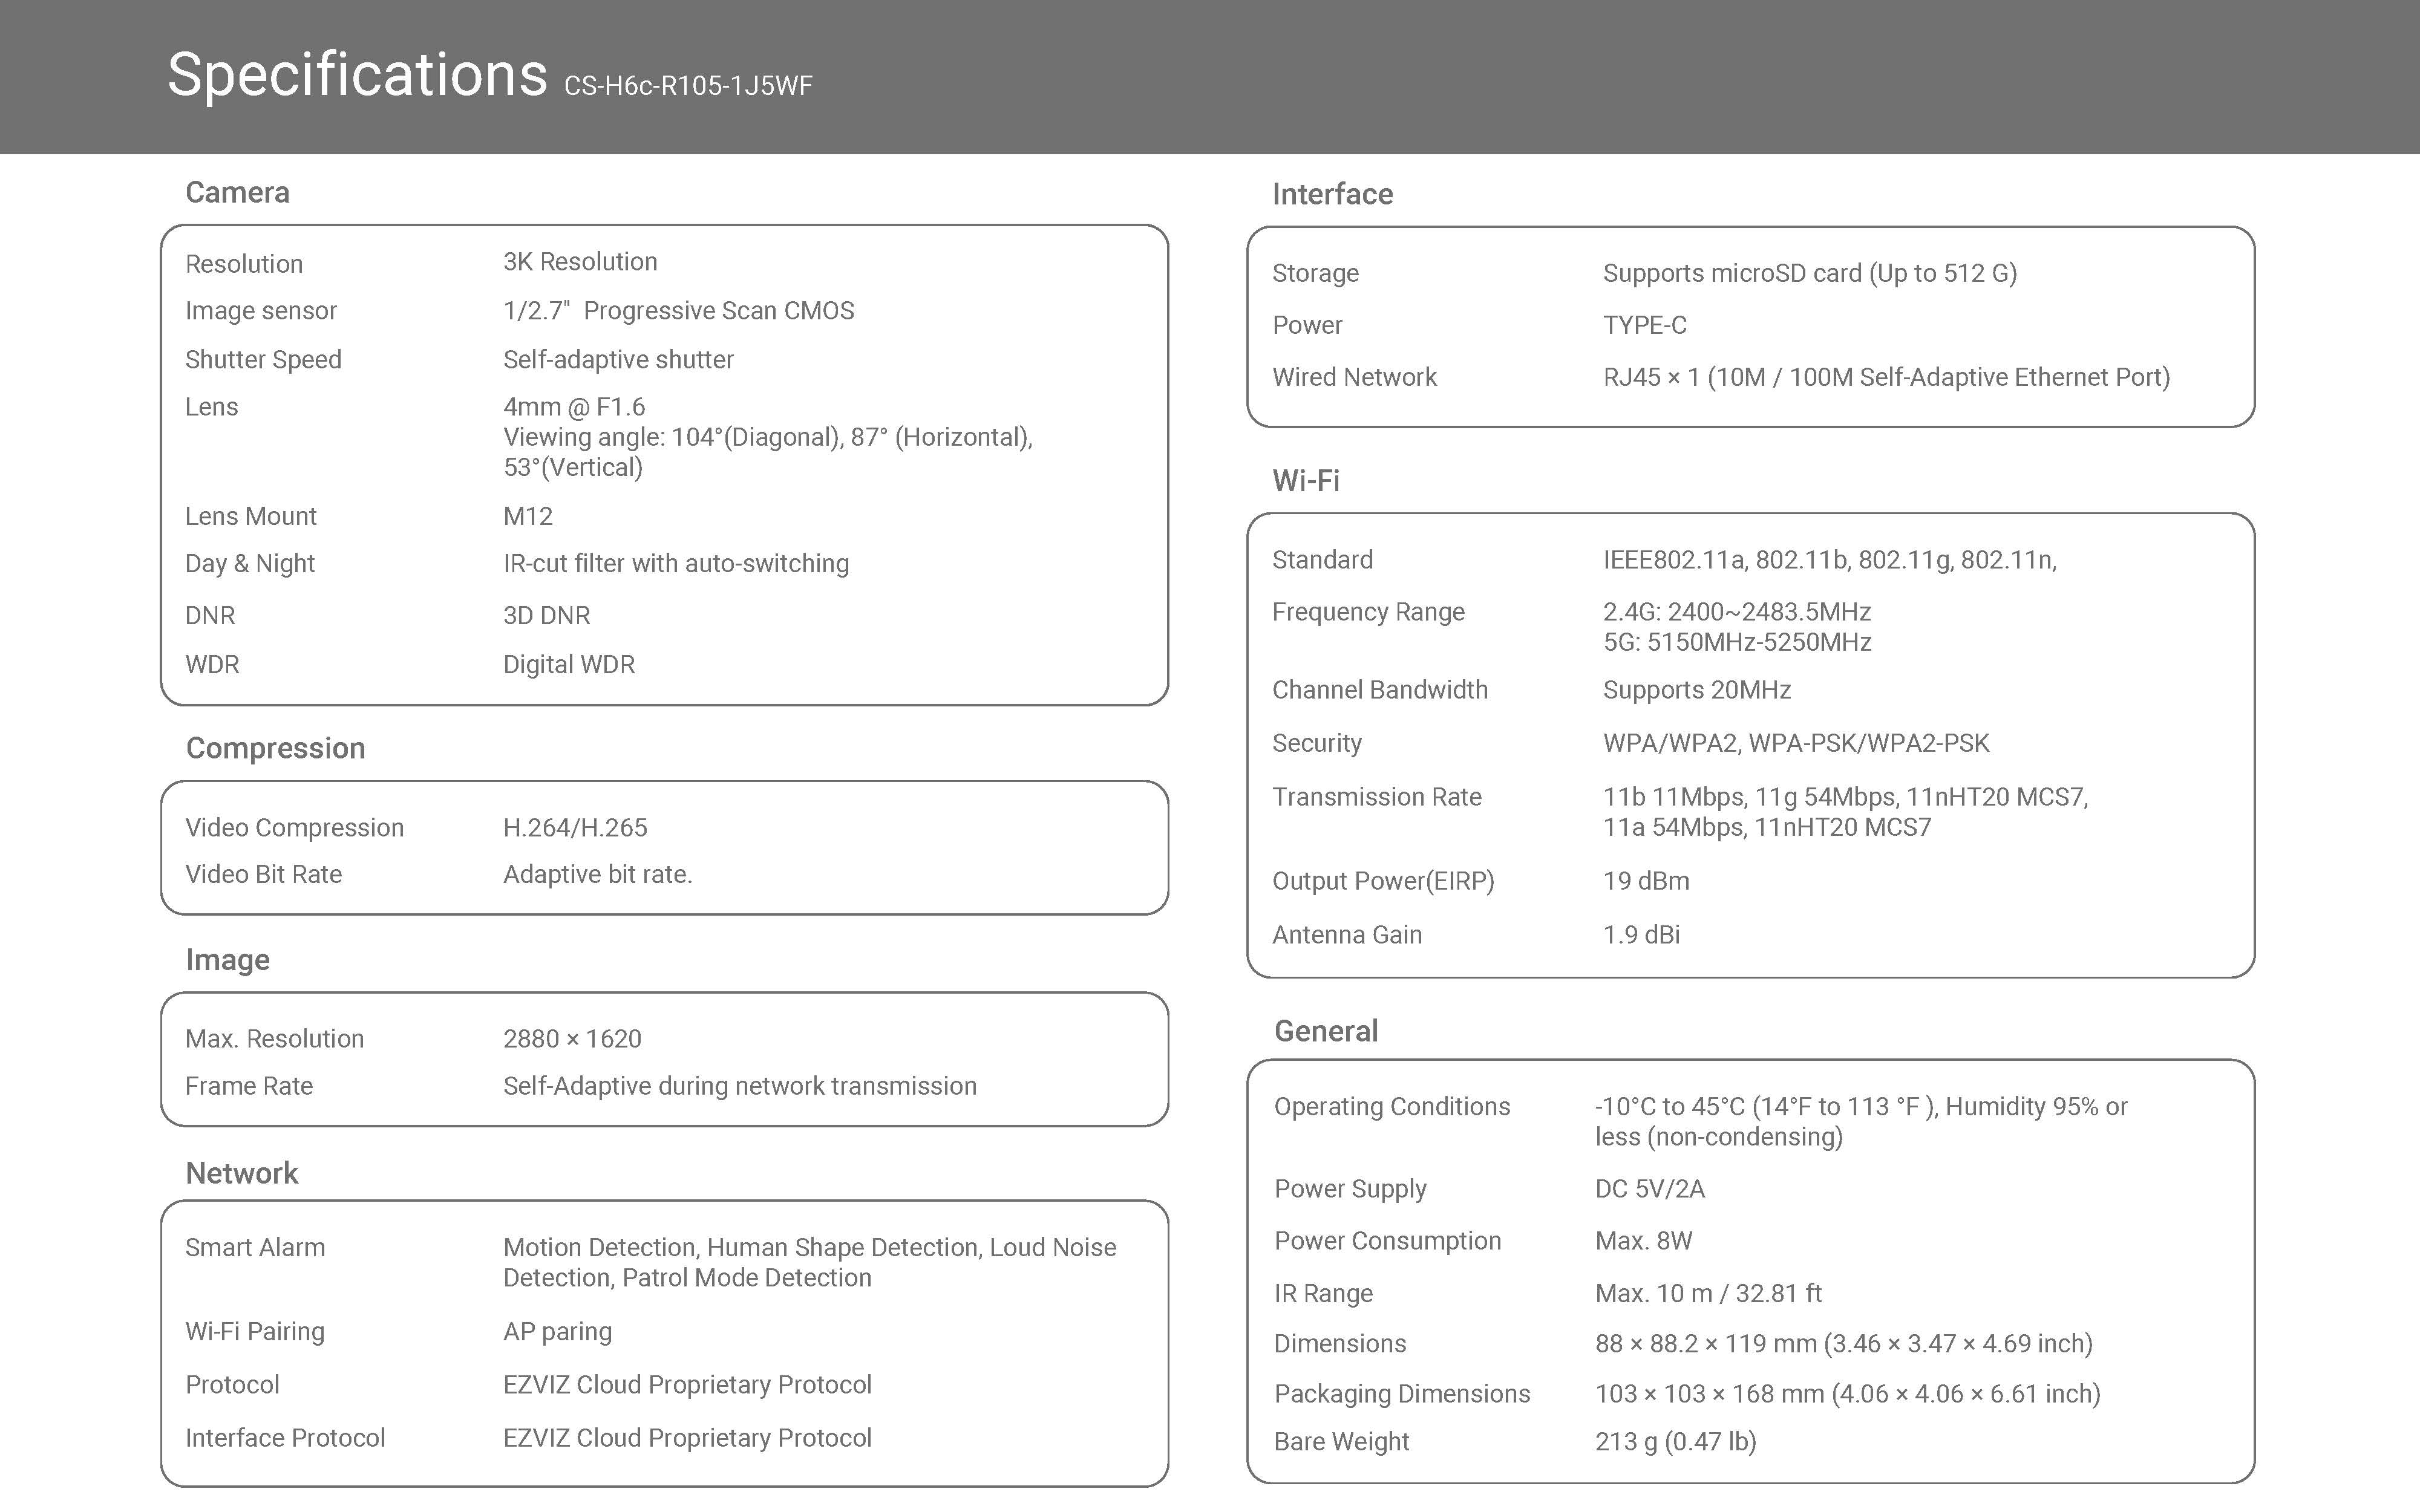The width and height of the screenshot is (2420, 1512).
Task: Click the 'DC 5V/2A' power supply value
Action: pyautogui.click(x=1649, y=1189)
